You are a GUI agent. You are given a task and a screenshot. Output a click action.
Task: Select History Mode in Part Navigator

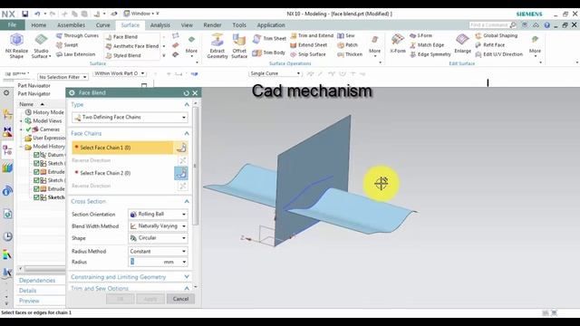pyautogui.click(x=44, y=112)
